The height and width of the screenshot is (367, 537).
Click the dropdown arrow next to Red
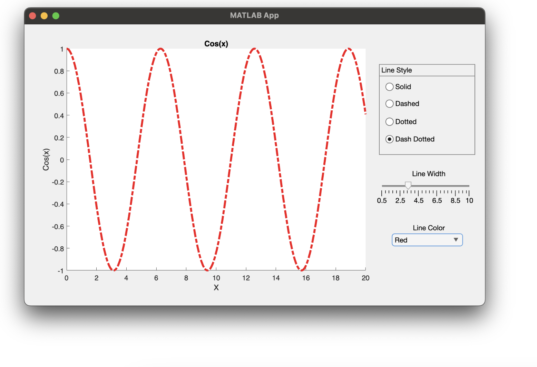tap(456, 240)
